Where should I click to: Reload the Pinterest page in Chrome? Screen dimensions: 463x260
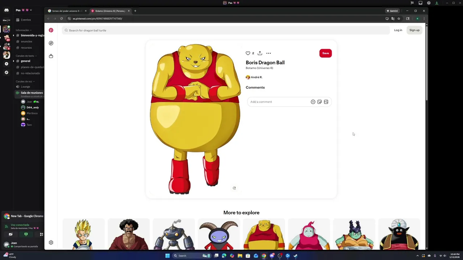click(x=61, y=18)
